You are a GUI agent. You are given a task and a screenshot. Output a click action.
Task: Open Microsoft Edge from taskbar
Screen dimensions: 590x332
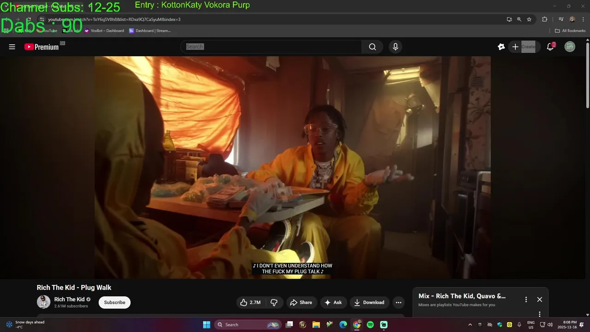pos(343,325)
